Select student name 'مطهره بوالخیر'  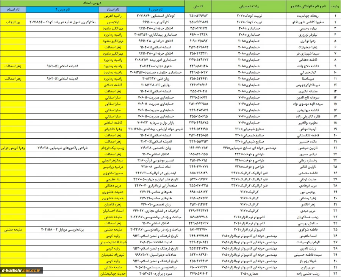tap(308, 123)
